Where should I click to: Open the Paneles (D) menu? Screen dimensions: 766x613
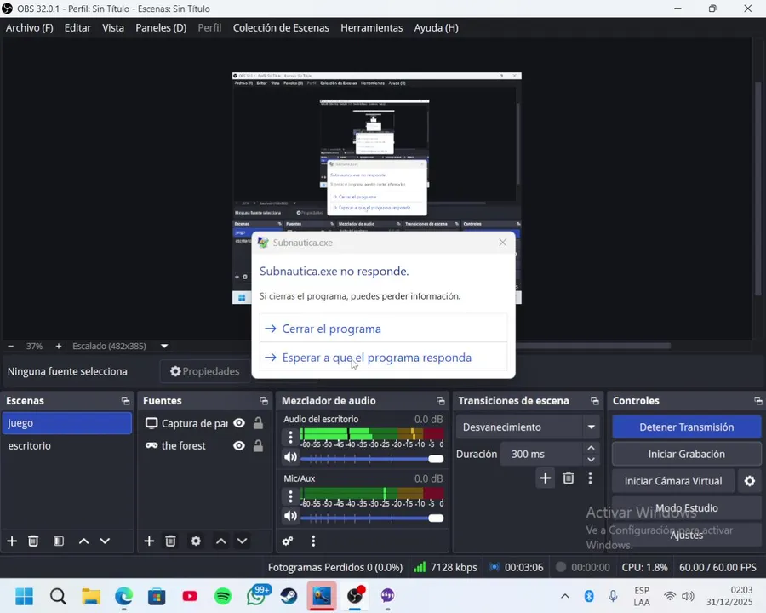(161, 28)
